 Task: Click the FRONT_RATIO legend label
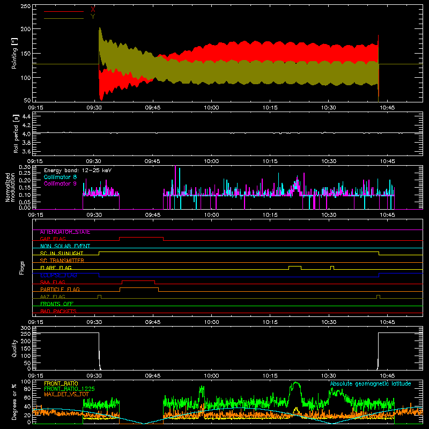pyautogui.click(x=61, y=383)
